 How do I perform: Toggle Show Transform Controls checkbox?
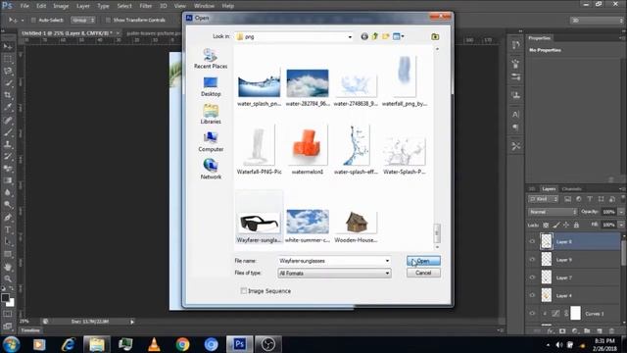[x=108, y=20]
